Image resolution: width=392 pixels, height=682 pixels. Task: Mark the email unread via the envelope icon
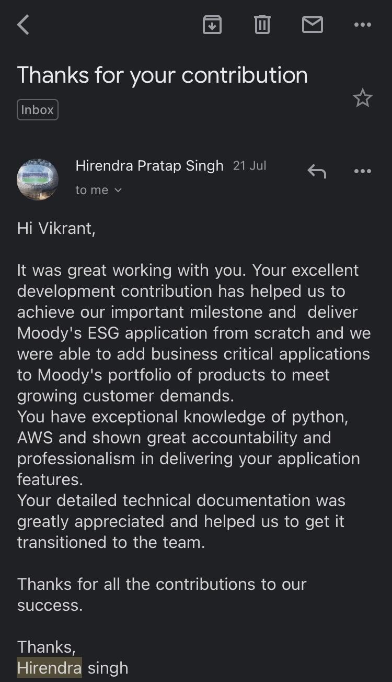[312, 25]
